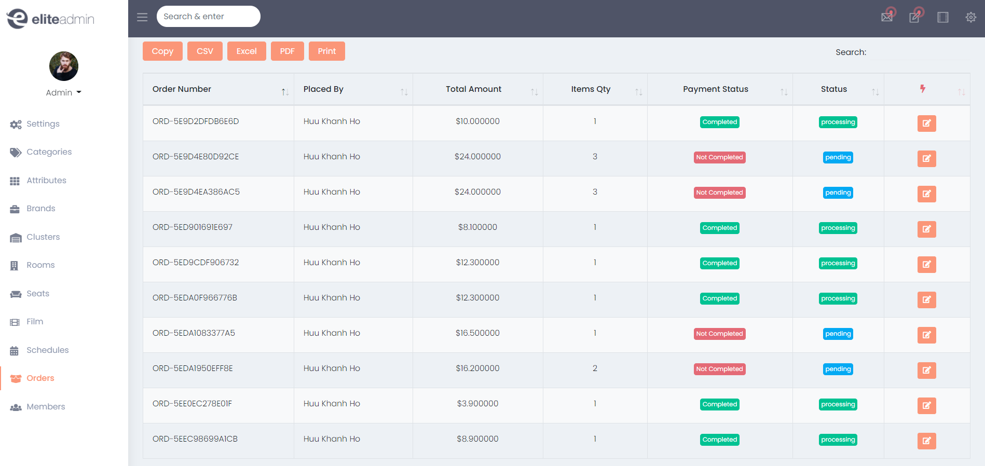Go to Members in sidebar
Image resolution: width=985 pixels, height=466 pixels.
[x=46, y=407]
